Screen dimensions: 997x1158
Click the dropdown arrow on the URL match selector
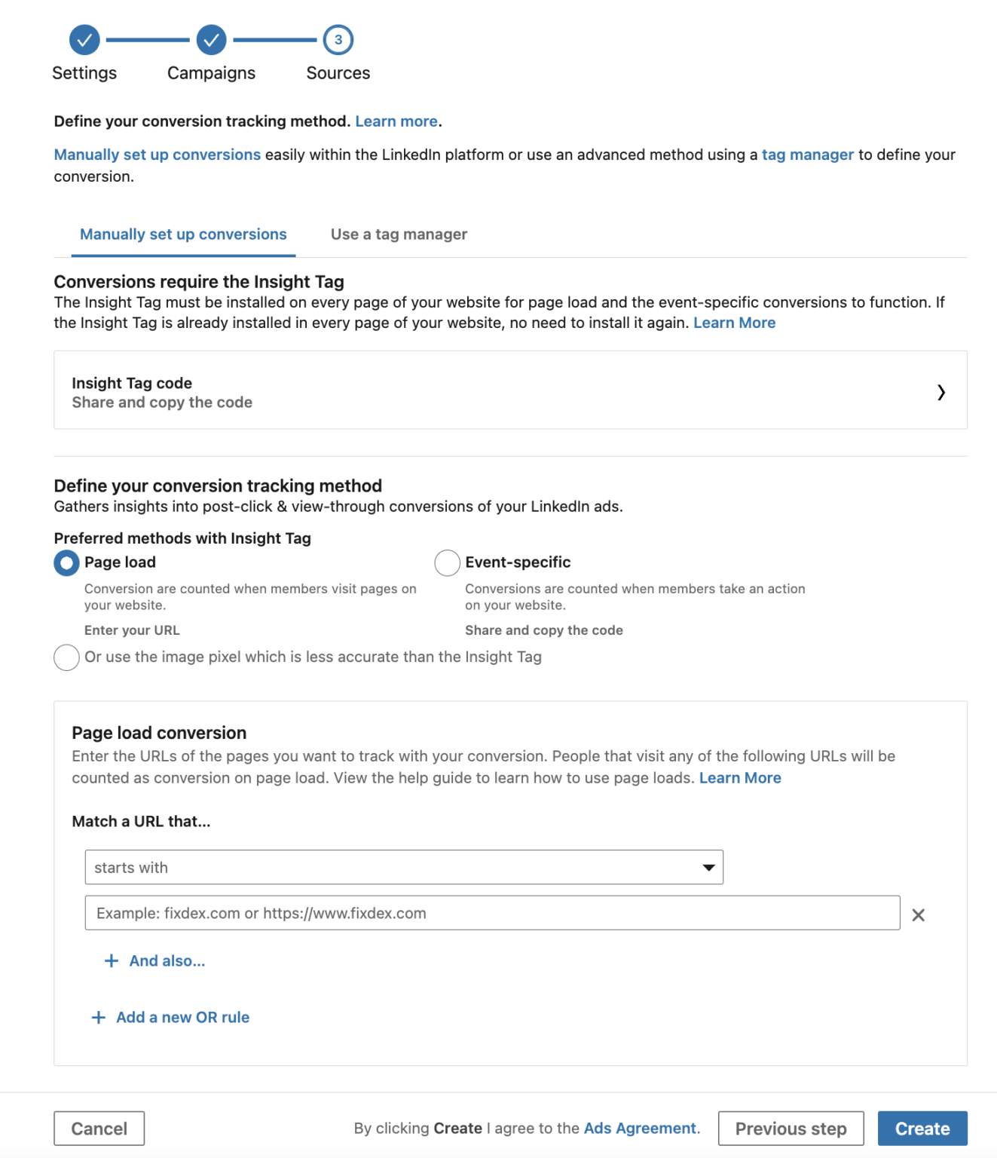point(708,867)
